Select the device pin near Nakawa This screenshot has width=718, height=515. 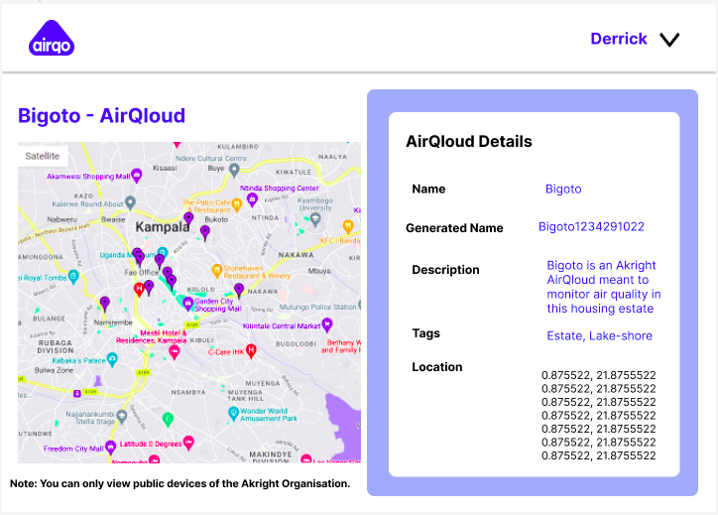[239, 290]
